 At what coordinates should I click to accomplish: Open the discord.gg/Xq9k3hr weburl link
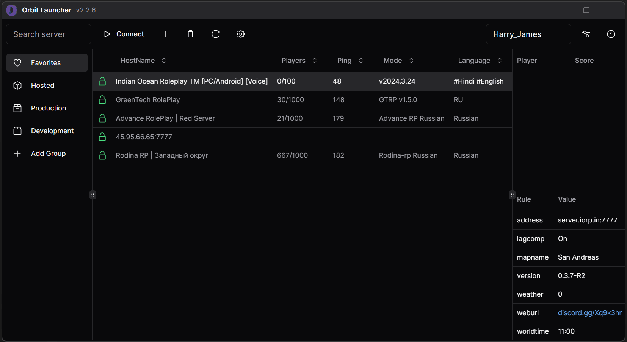(x=589, y=313)
